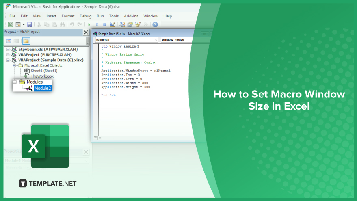
Task: Select VBAProject (Sample Data (6).xlsx)
Action: pyautogui.click(x=51, y=60)
